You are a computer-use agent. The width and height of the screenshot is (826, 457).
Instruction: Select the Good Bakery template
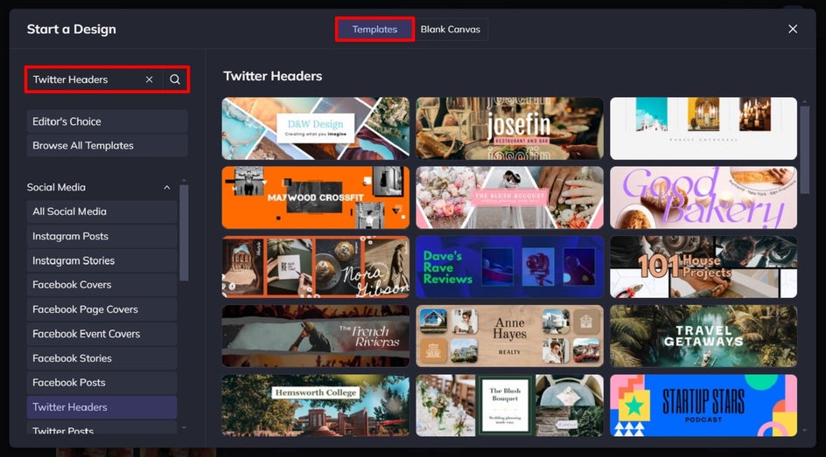click(703, 197)
